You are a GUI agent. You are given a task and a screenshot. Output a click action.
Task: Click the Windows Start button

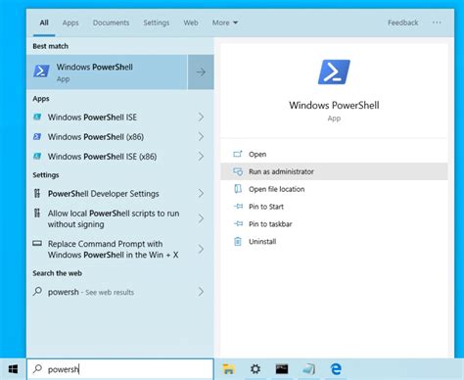[x=13, y=369]
